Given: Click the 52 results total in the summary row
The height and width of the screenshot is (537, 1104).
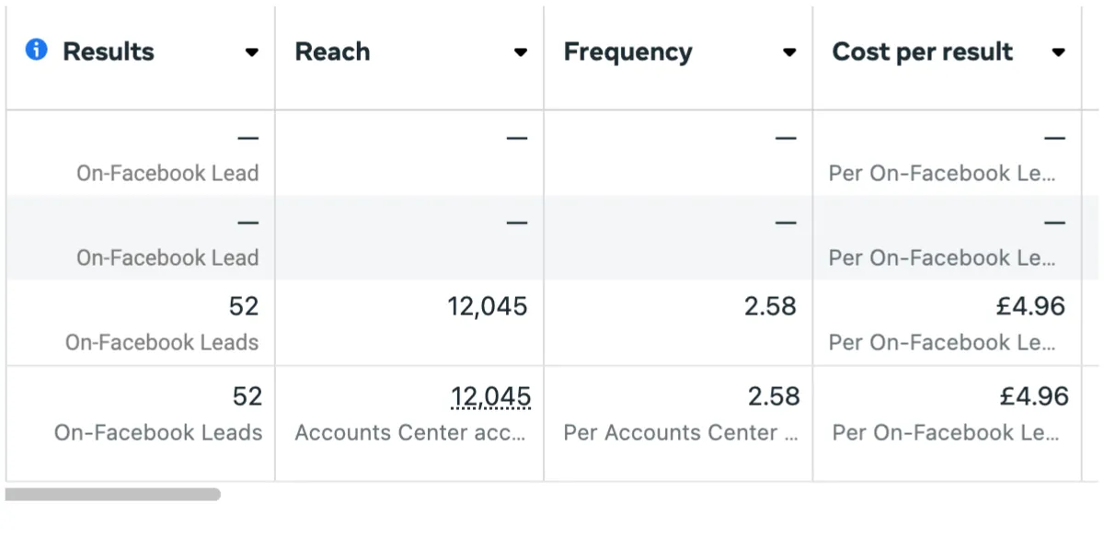Looking at the screenshot, I should pos(247,396).
